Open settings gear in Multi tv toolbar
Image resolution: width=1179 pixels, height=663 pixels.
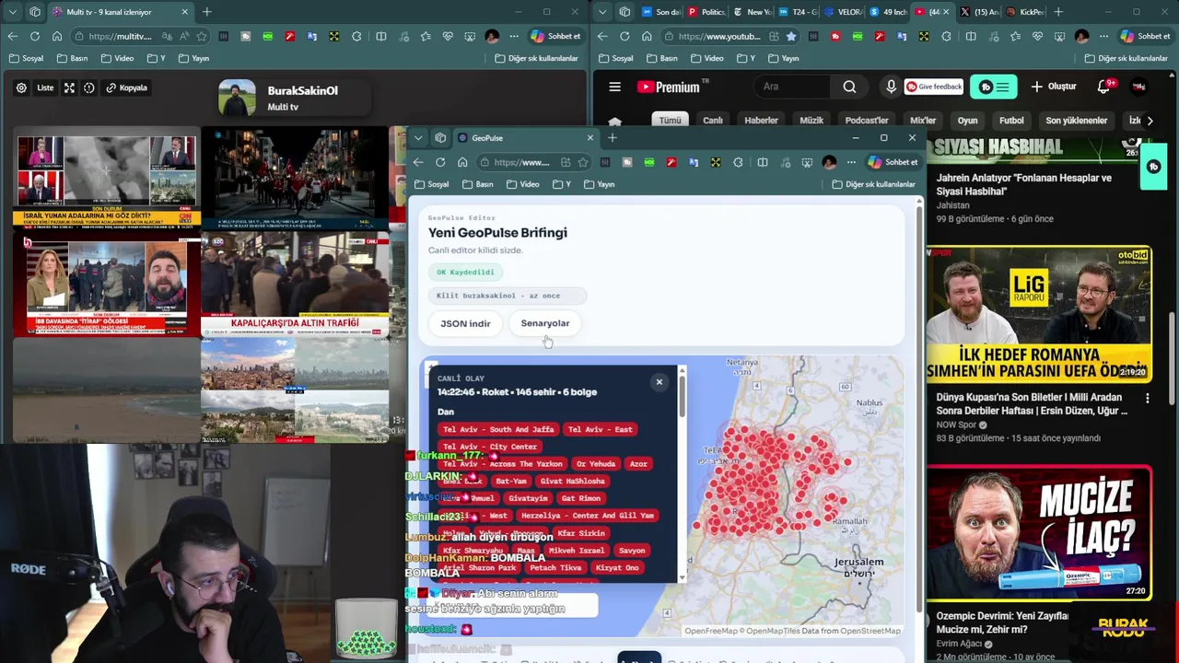point(21,87)
